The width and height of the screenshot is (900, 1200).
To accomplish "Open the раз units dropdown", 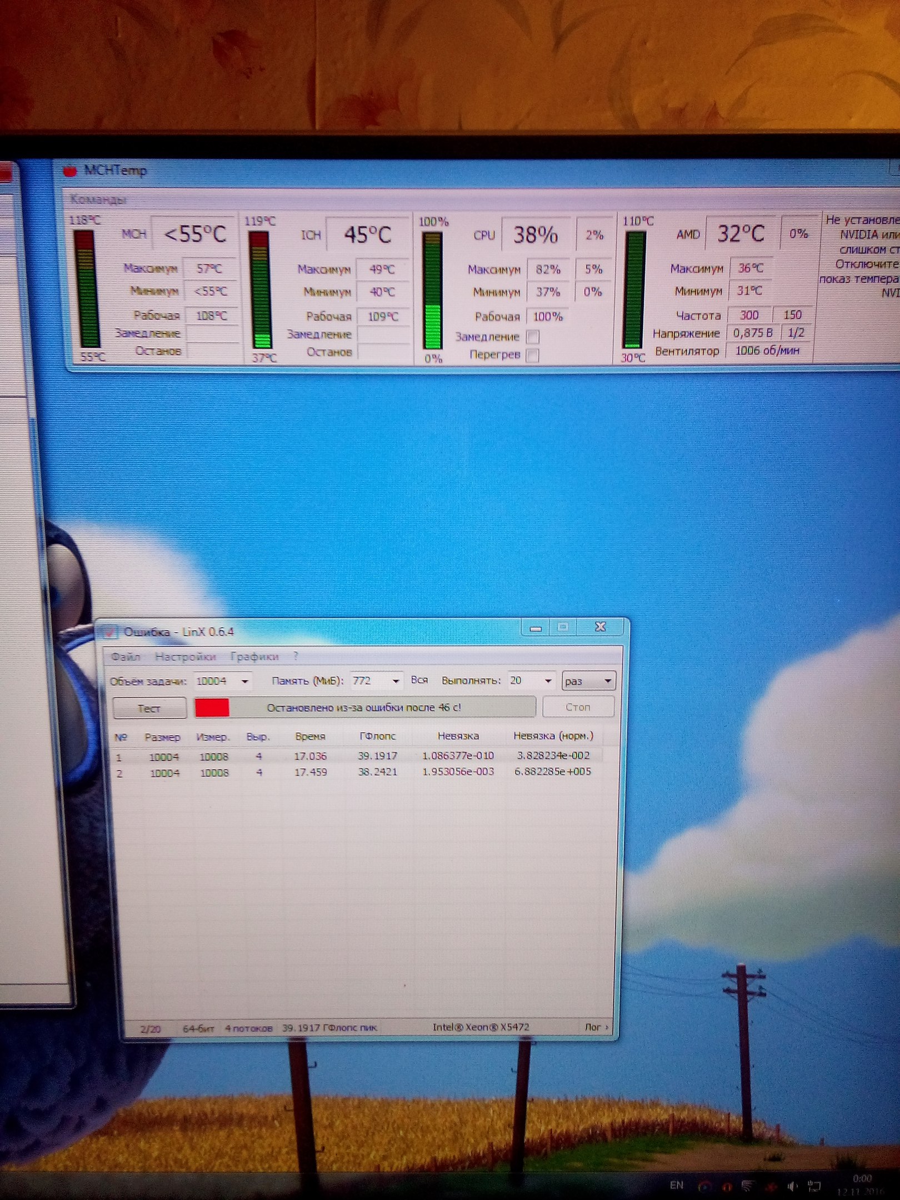I will point(588,681).
